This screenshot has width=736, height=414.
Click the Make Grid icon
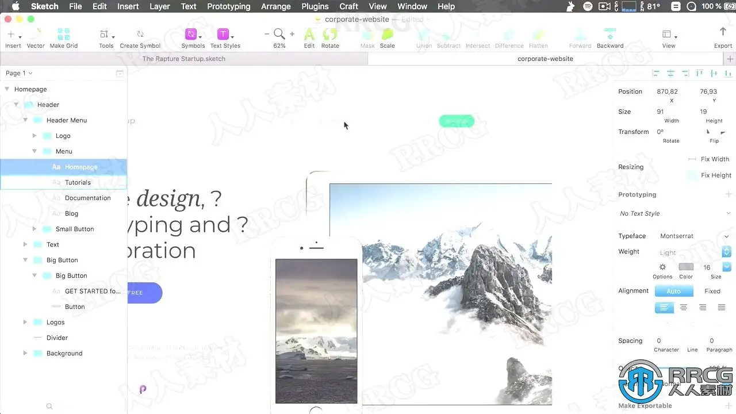click(x=63, y=38)
